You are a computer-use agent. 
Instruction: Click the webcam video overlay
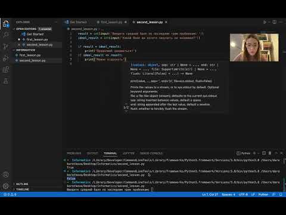pos(254,47)
